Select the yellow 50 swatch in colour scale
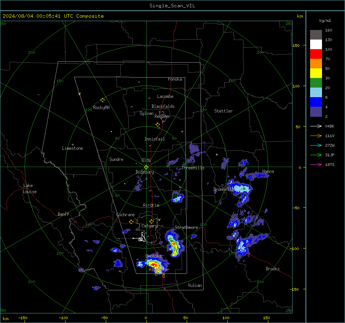Screen dimensions: 345x323 [x=316, y=73]
